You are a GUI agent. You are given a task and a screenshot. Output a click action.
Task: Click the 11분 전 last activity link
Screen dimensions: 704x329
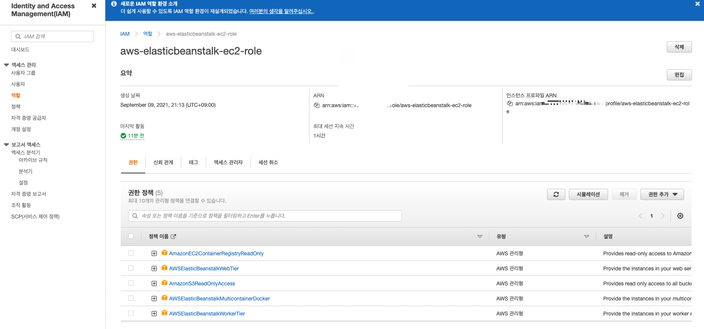pos(136,136)
